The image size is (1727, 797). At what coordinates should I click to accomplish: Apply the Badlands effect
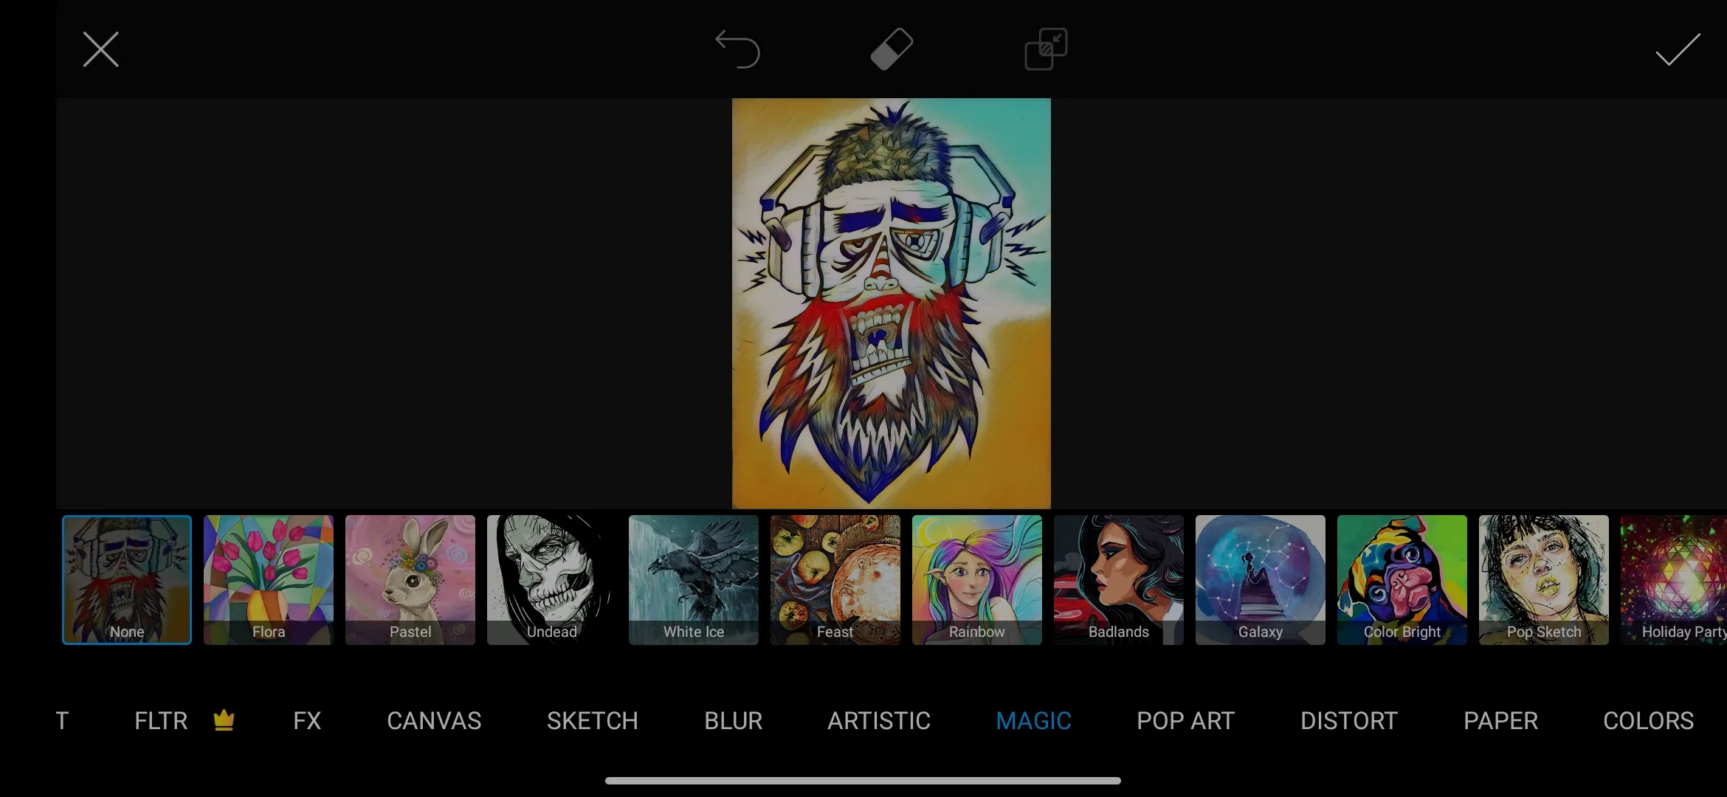(1119, 579)
